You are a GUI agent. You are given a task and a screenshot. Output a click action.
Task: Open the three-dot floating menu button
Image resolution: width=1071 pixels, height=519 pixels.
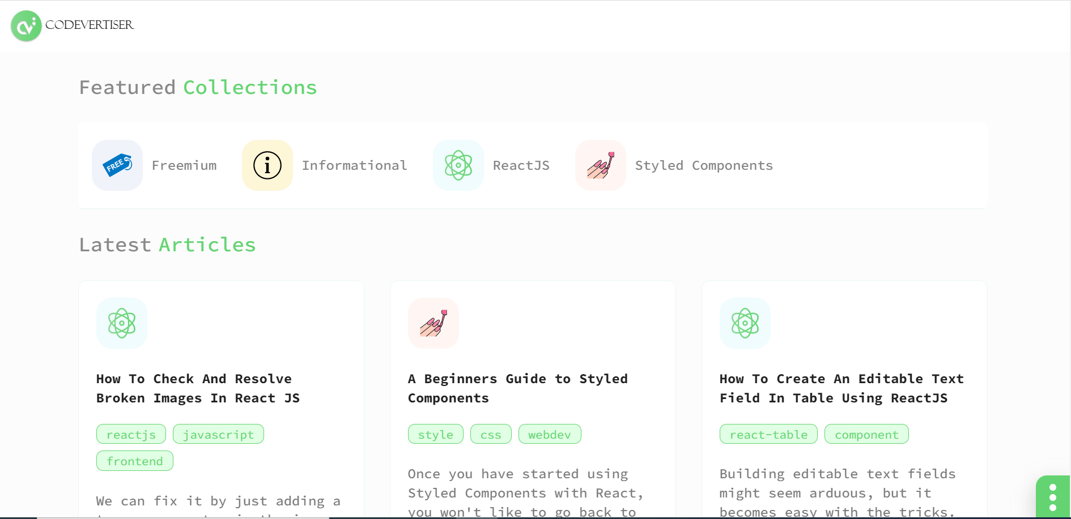point(1053,497)
